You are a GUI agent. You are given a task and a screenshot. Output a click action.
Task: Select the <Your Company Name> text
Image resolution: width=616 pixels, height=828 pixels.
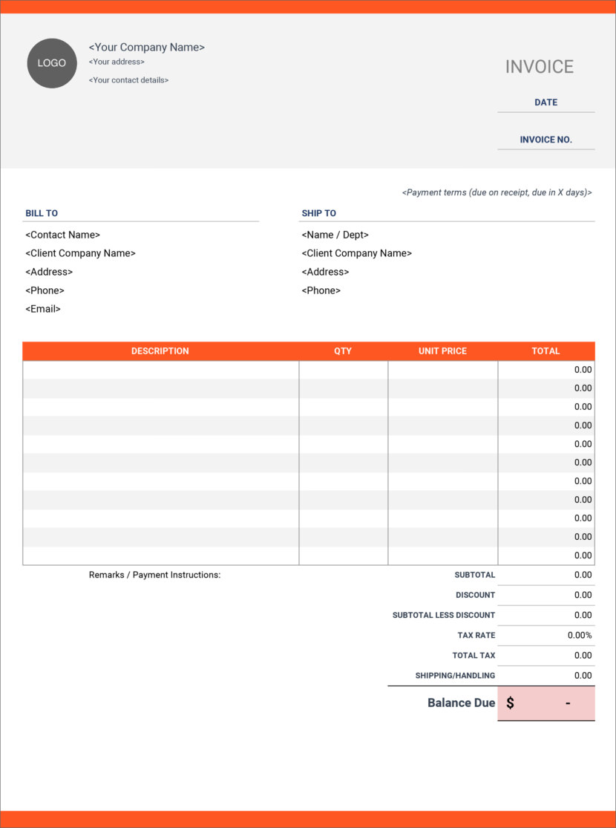pyautogui.click(x=147, y=48)
